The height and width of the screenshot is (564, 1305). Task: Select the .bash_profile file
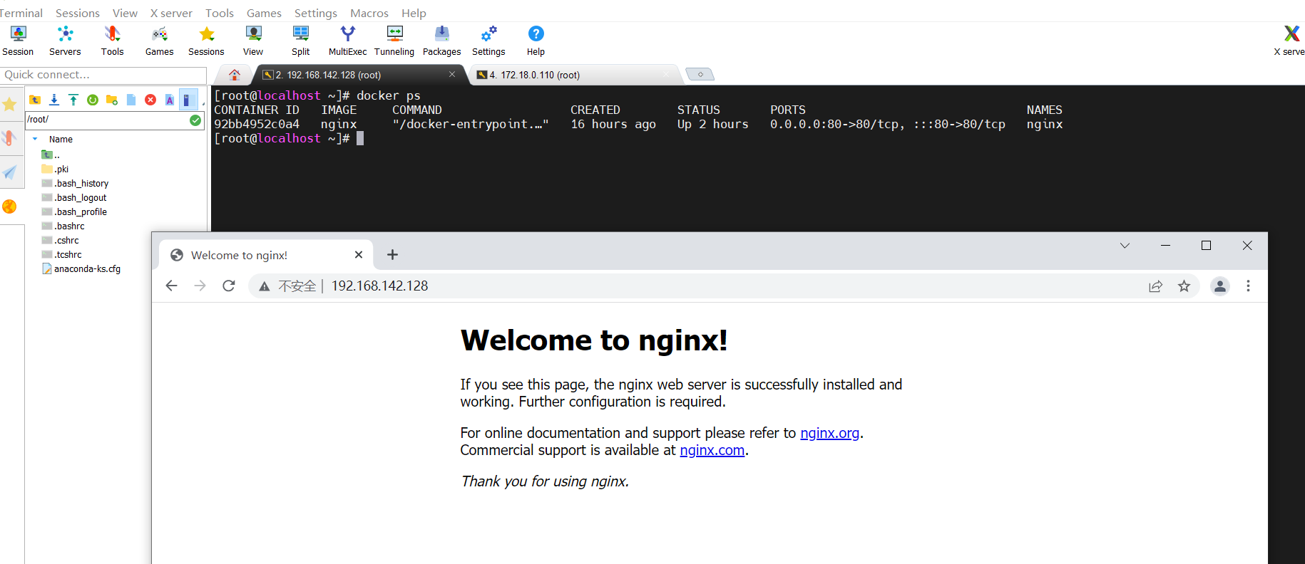coord(74,211)
